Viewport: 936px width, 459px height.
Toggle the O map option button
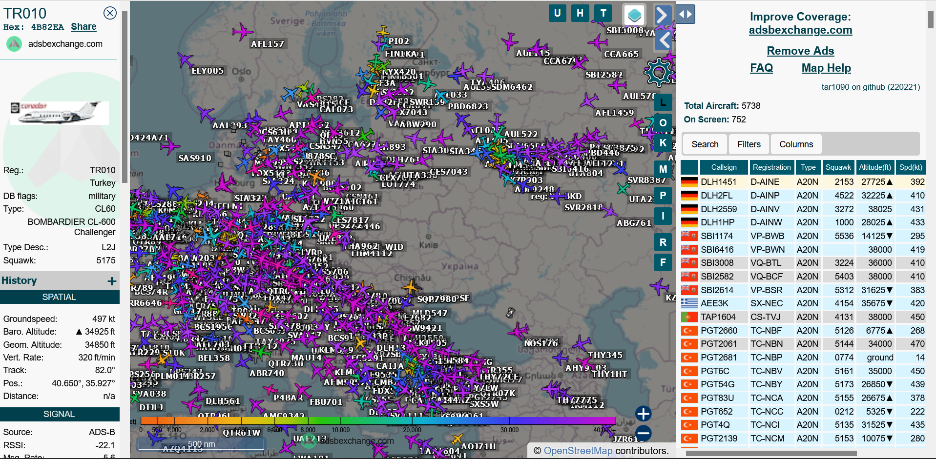(x=663, y=122)
